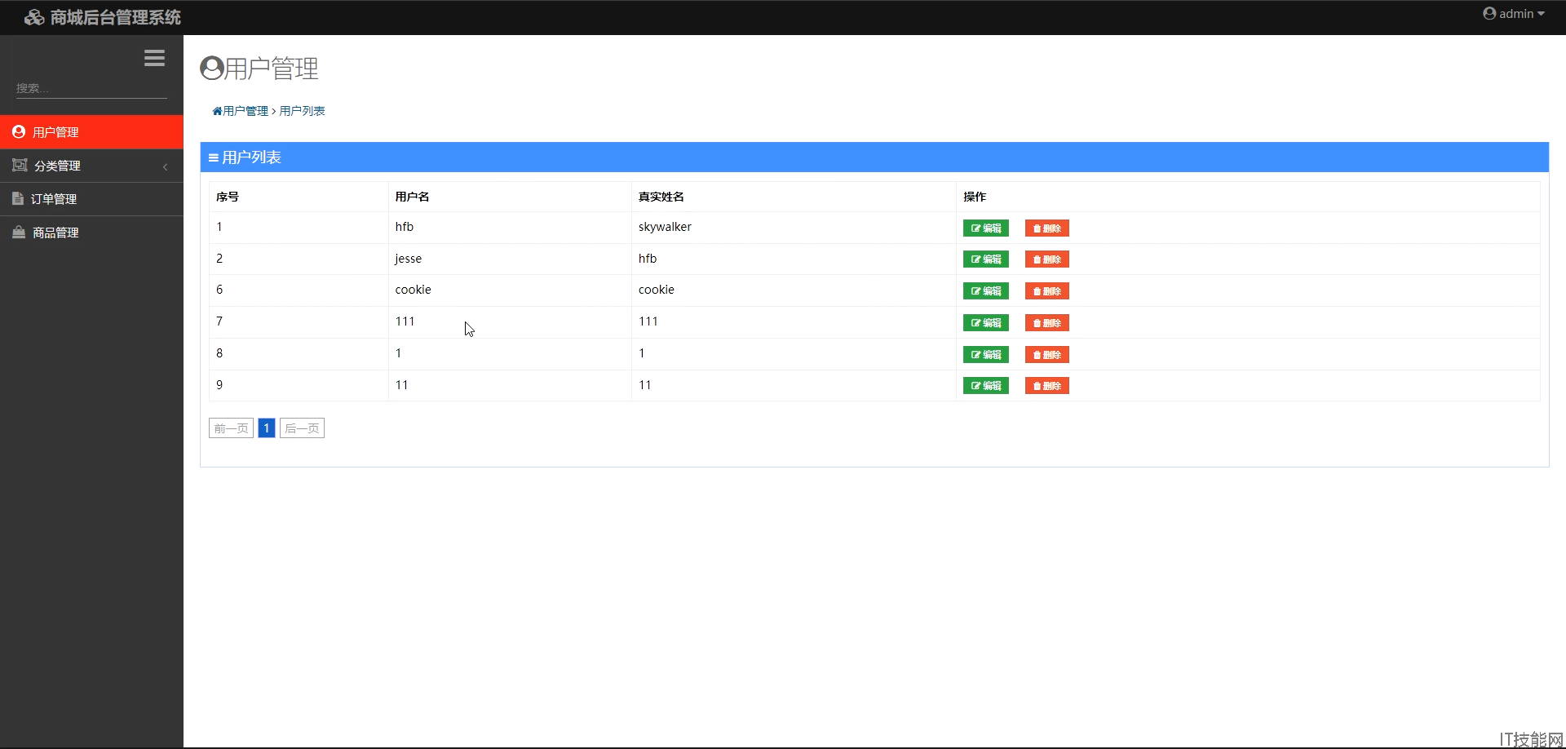The width and height of the screenshot is (1566, 749).
Task: Go to 用户管理 breadcrumb link
Action: pos(246,111)
